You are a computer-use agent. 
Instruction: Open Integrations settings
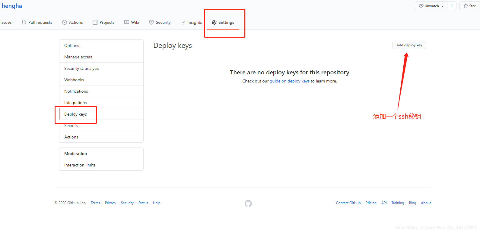click(101, 103)
